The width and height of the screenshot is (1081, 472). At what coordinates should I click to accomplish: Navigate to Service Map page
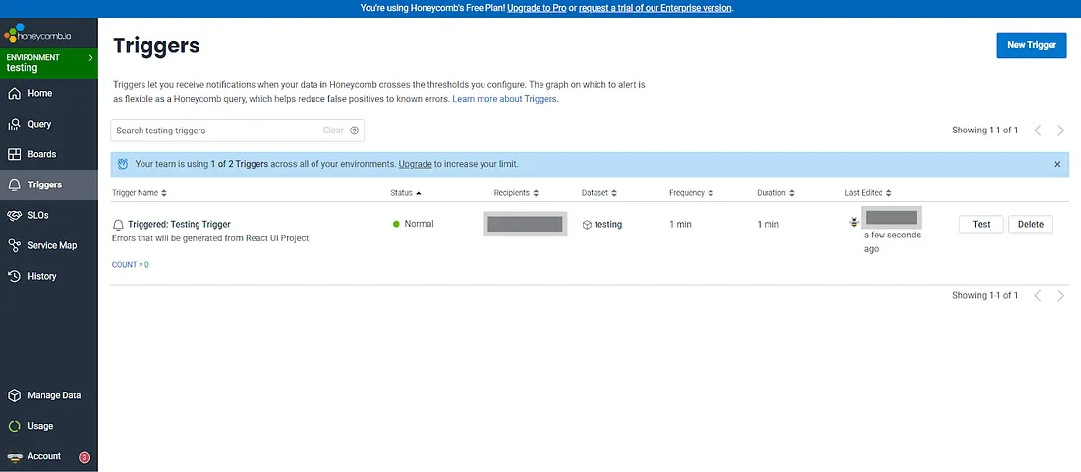(51, 245)
